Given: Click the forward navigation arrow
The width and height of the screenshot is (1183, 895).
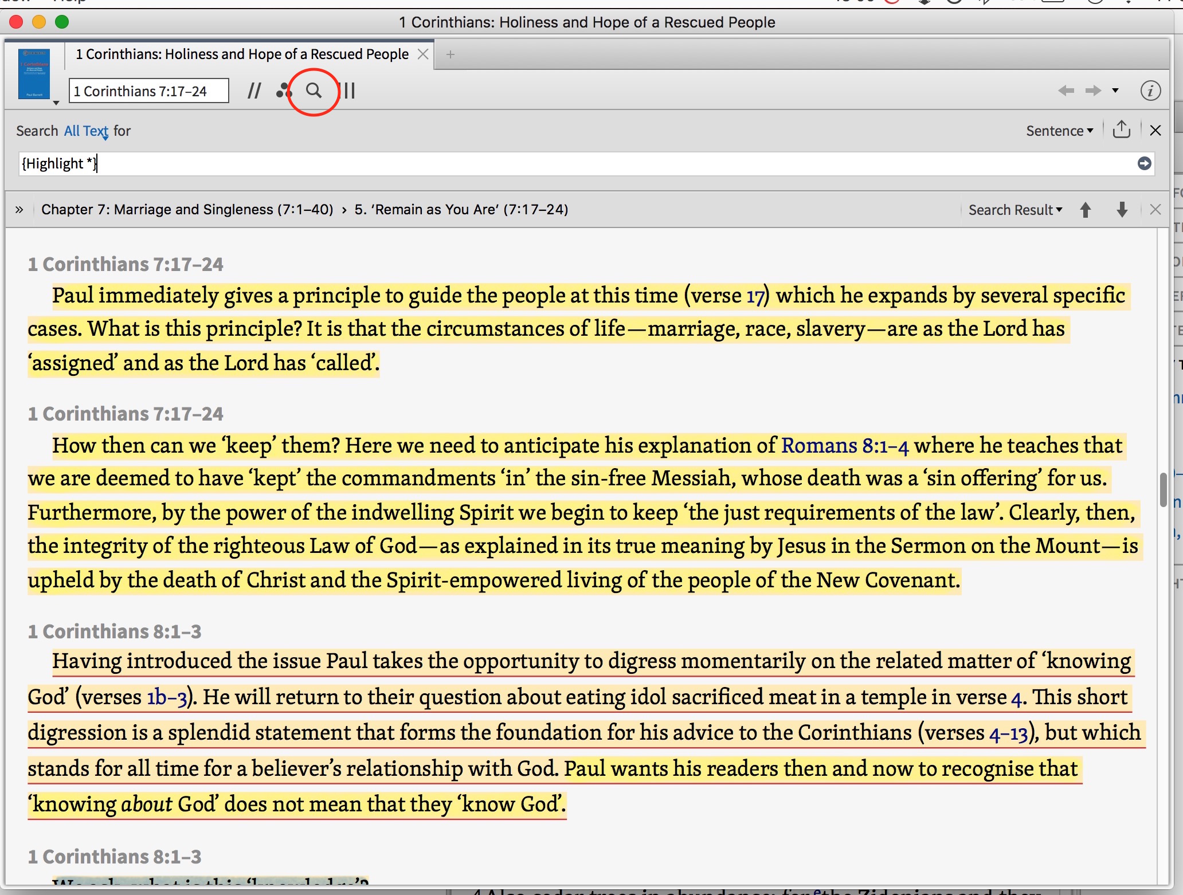Looking at the screenshot, I should coord(1093,91).
